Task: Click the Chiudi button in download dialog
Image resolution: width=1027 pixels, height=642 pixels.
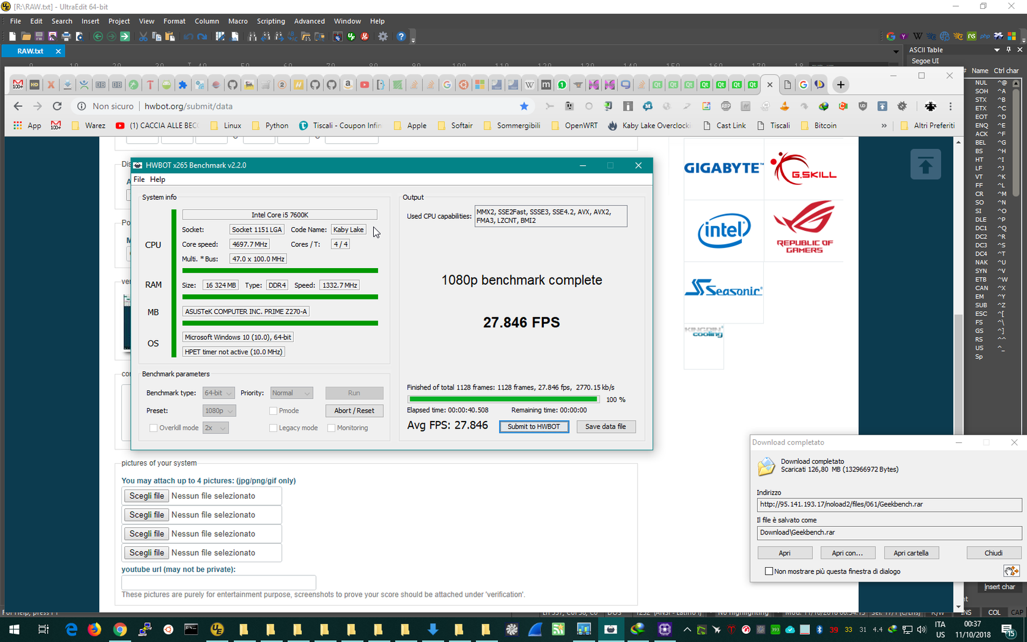Action: (993, 553)
